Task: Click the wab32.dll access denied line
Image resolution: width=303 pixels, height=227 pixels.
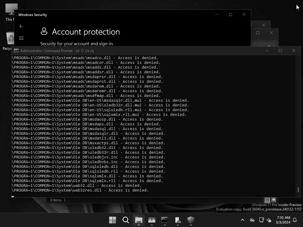Action: coord(77,186)
